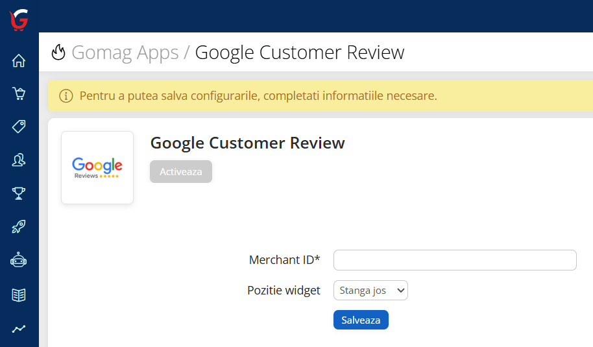This screenshot has width=593, height=347.
Task: Click the Activeaza button
Action: [181, 172]
